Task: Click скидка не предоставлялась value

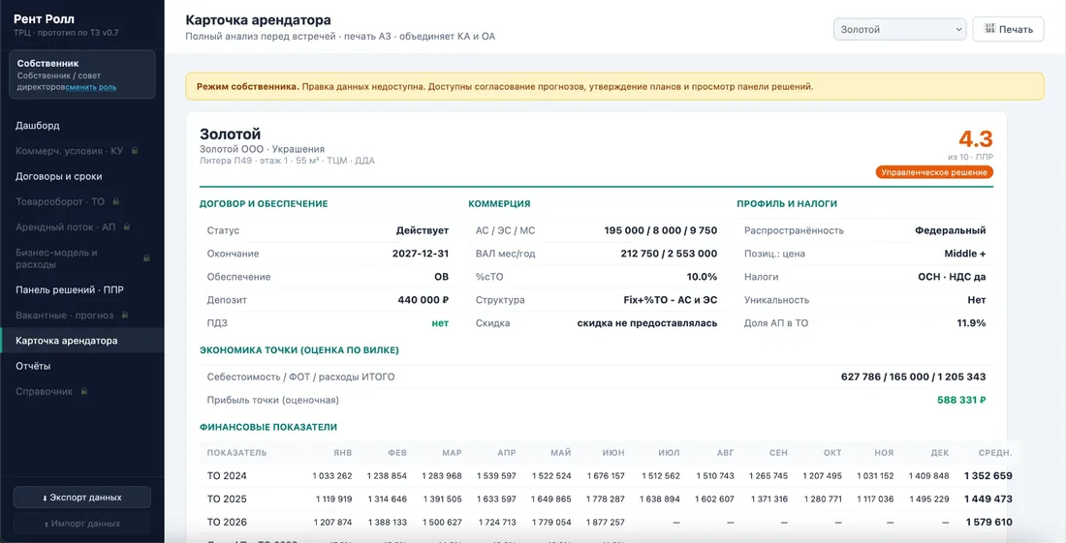Action: tap(647, 323)
